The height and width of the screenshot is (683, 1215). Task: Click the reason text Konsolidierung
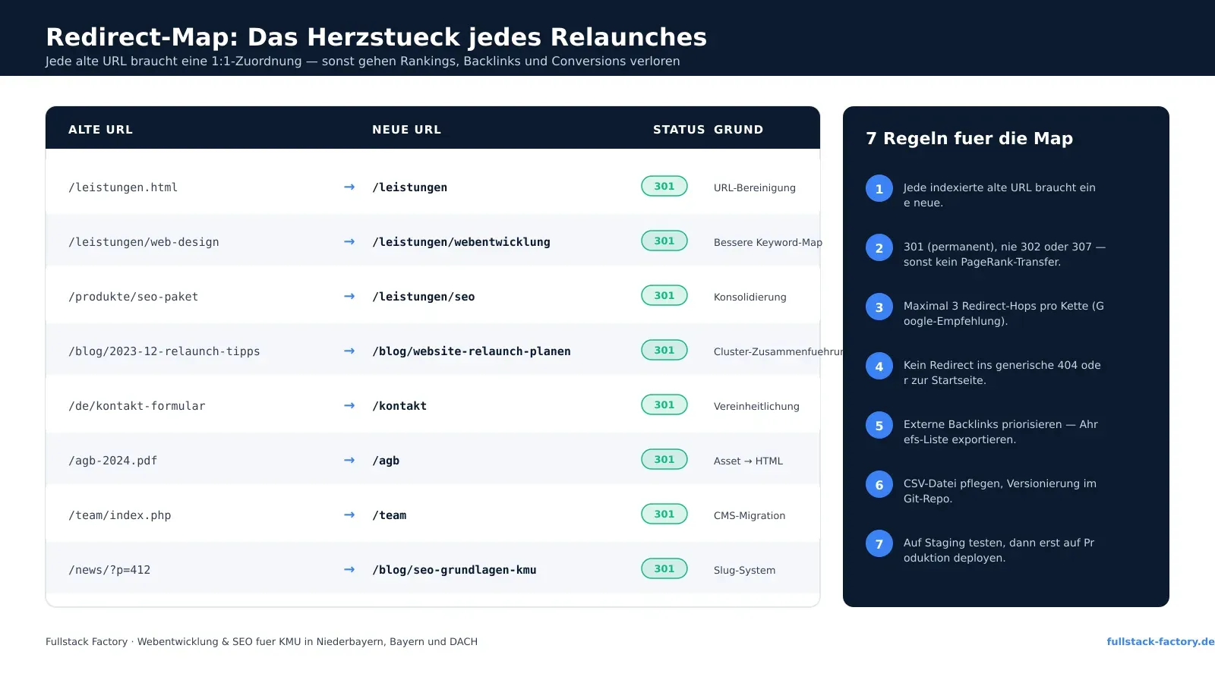tap(750, 297)
